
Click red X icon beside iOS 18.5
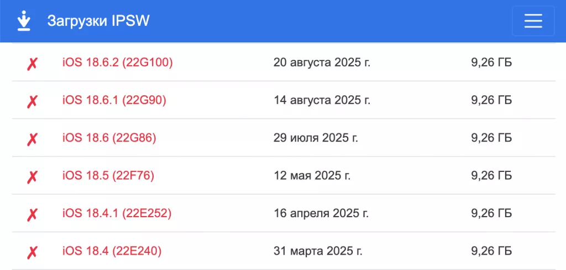pyautogui.click(x=33, y=176)
